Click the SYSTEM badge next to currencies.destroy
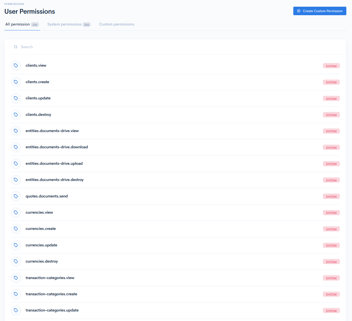This screenshot has height=321, width=352. click(x=331, y=262)
